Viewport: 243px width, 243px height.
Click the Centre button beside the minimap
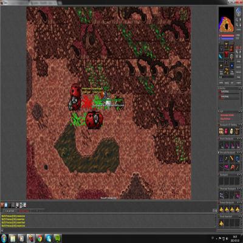238,30
